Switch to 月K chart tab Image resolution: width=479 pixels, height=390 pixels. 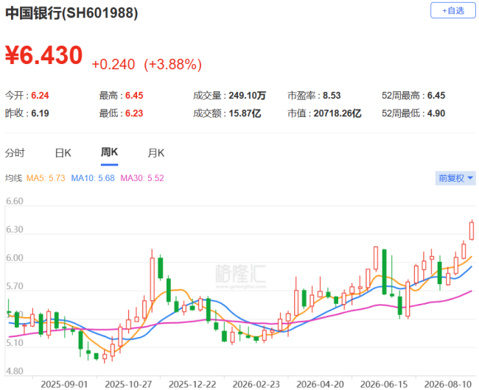pos(155,153)
